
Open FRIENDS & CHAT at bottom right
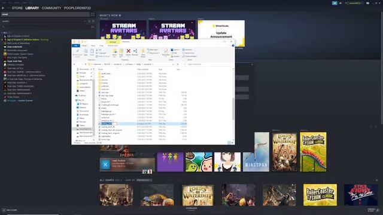(x=373, y=210)
